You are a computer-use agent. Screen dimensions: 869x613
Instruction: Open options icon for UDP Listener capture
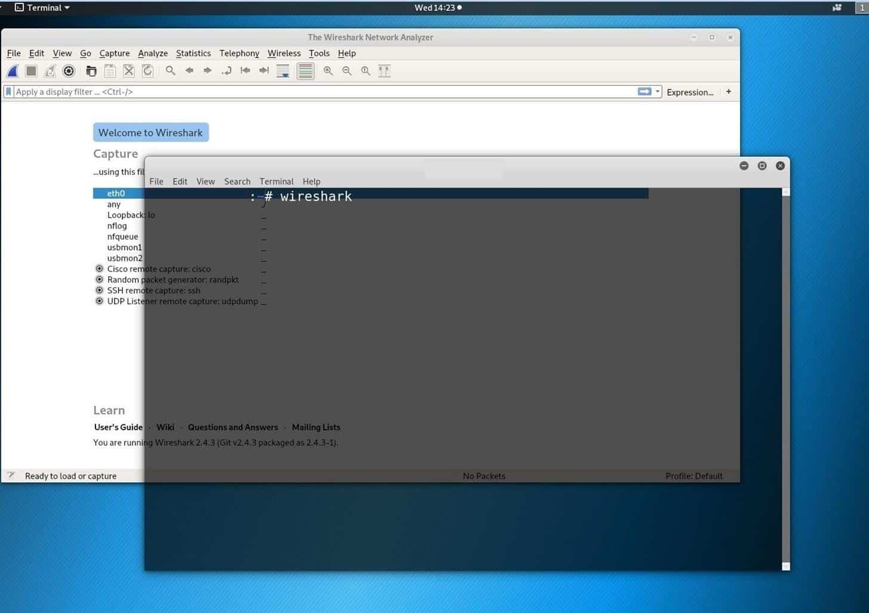coord(100,301)
